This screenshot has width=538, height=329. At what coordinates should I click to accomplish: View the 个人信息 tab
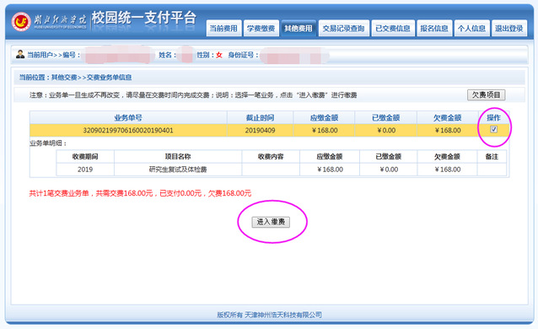471,28
